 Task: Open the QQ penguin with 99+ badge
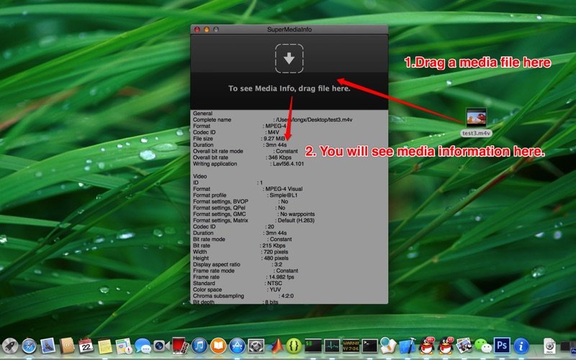pos(426,346)
